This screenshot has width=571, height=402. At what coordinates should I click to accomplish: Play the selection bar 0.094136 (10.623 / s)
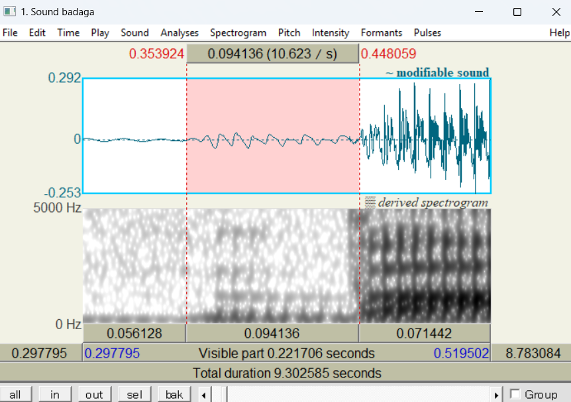pyautogui.click(x=272, y=54)
